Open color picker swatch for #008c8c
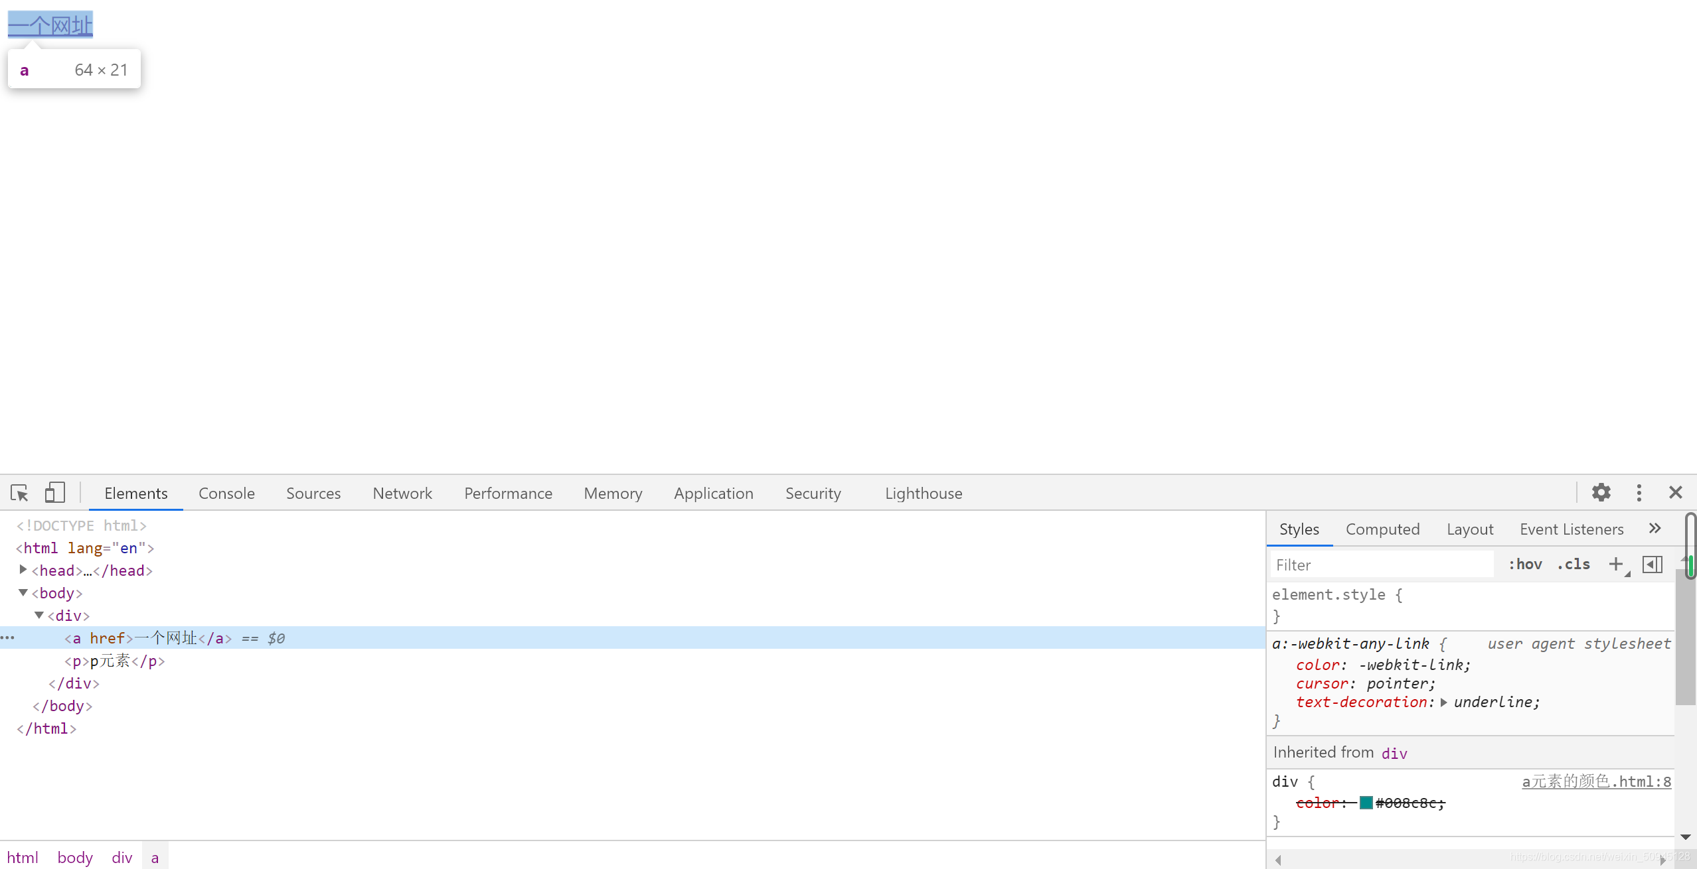Viewport: 1697px width, 869px height. [x=1366, y=803]
